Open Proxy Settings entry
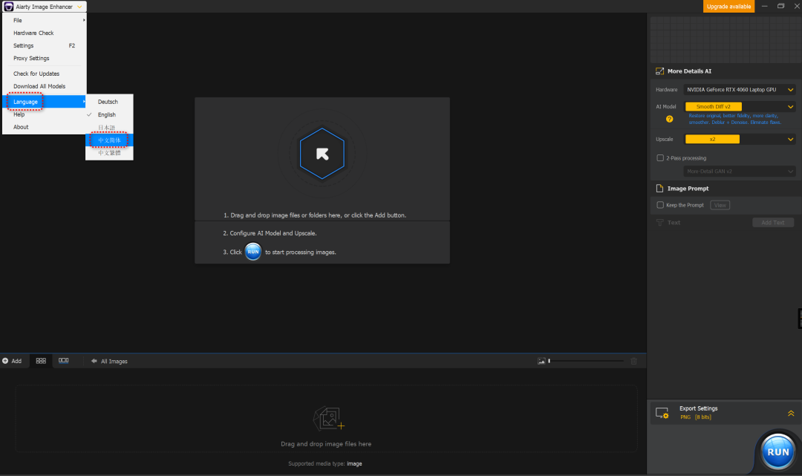Screen dimensions: 802x476 pos(45,58)
